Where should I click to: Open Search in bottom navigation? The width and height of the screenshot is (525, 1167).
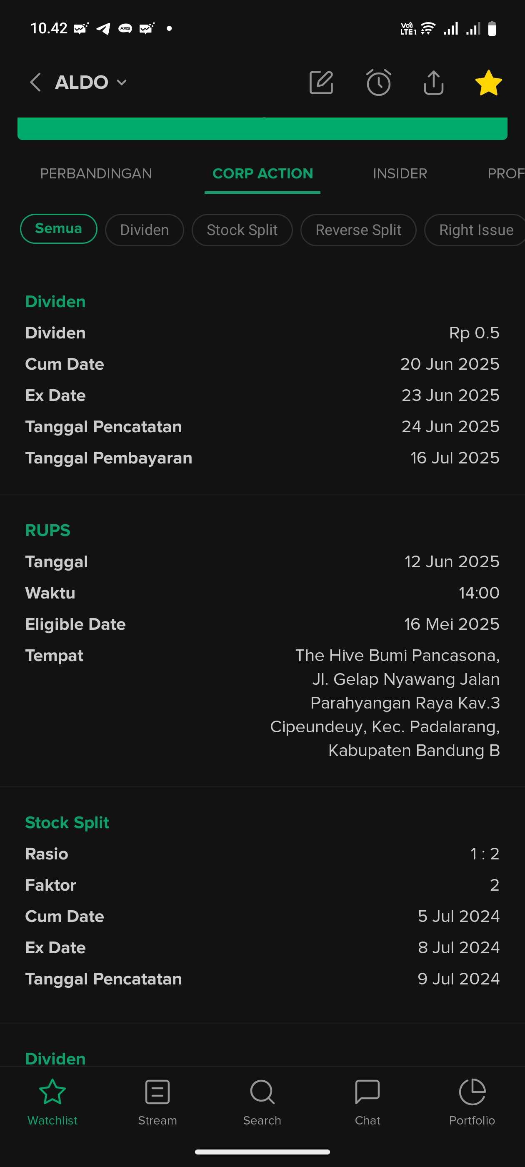coord(262,1102)
